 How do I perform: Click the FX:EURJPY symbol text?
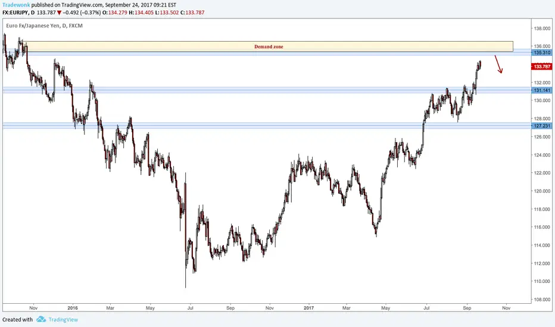[x=15, y=12]
